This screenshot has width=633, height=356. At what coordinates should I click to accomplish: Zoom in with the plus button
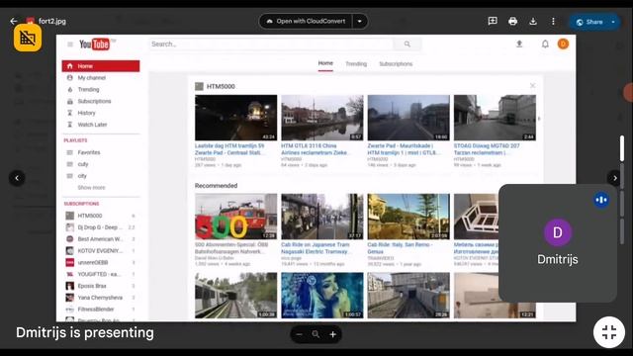coord(332,334)
